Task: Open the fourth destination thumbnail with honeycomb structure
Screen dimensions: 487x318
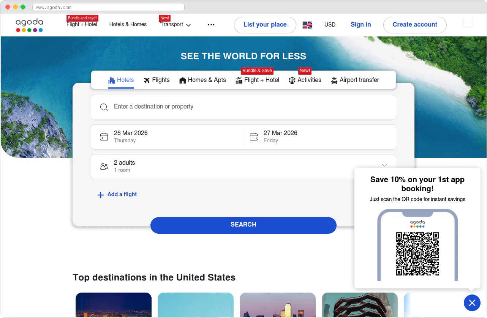Action: click(x=360, y=305)
